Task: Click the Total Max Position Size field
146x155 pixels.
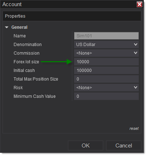Action: click(106, 79)
